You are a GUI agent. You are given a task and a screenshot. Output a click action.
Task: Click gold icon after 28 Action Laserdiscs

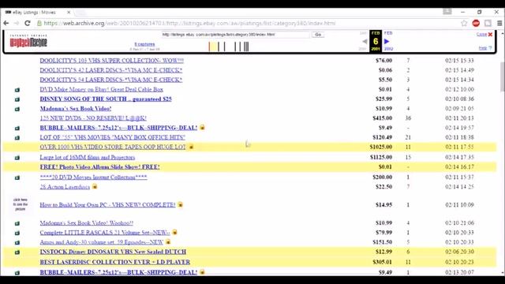(x=95, y=186)
